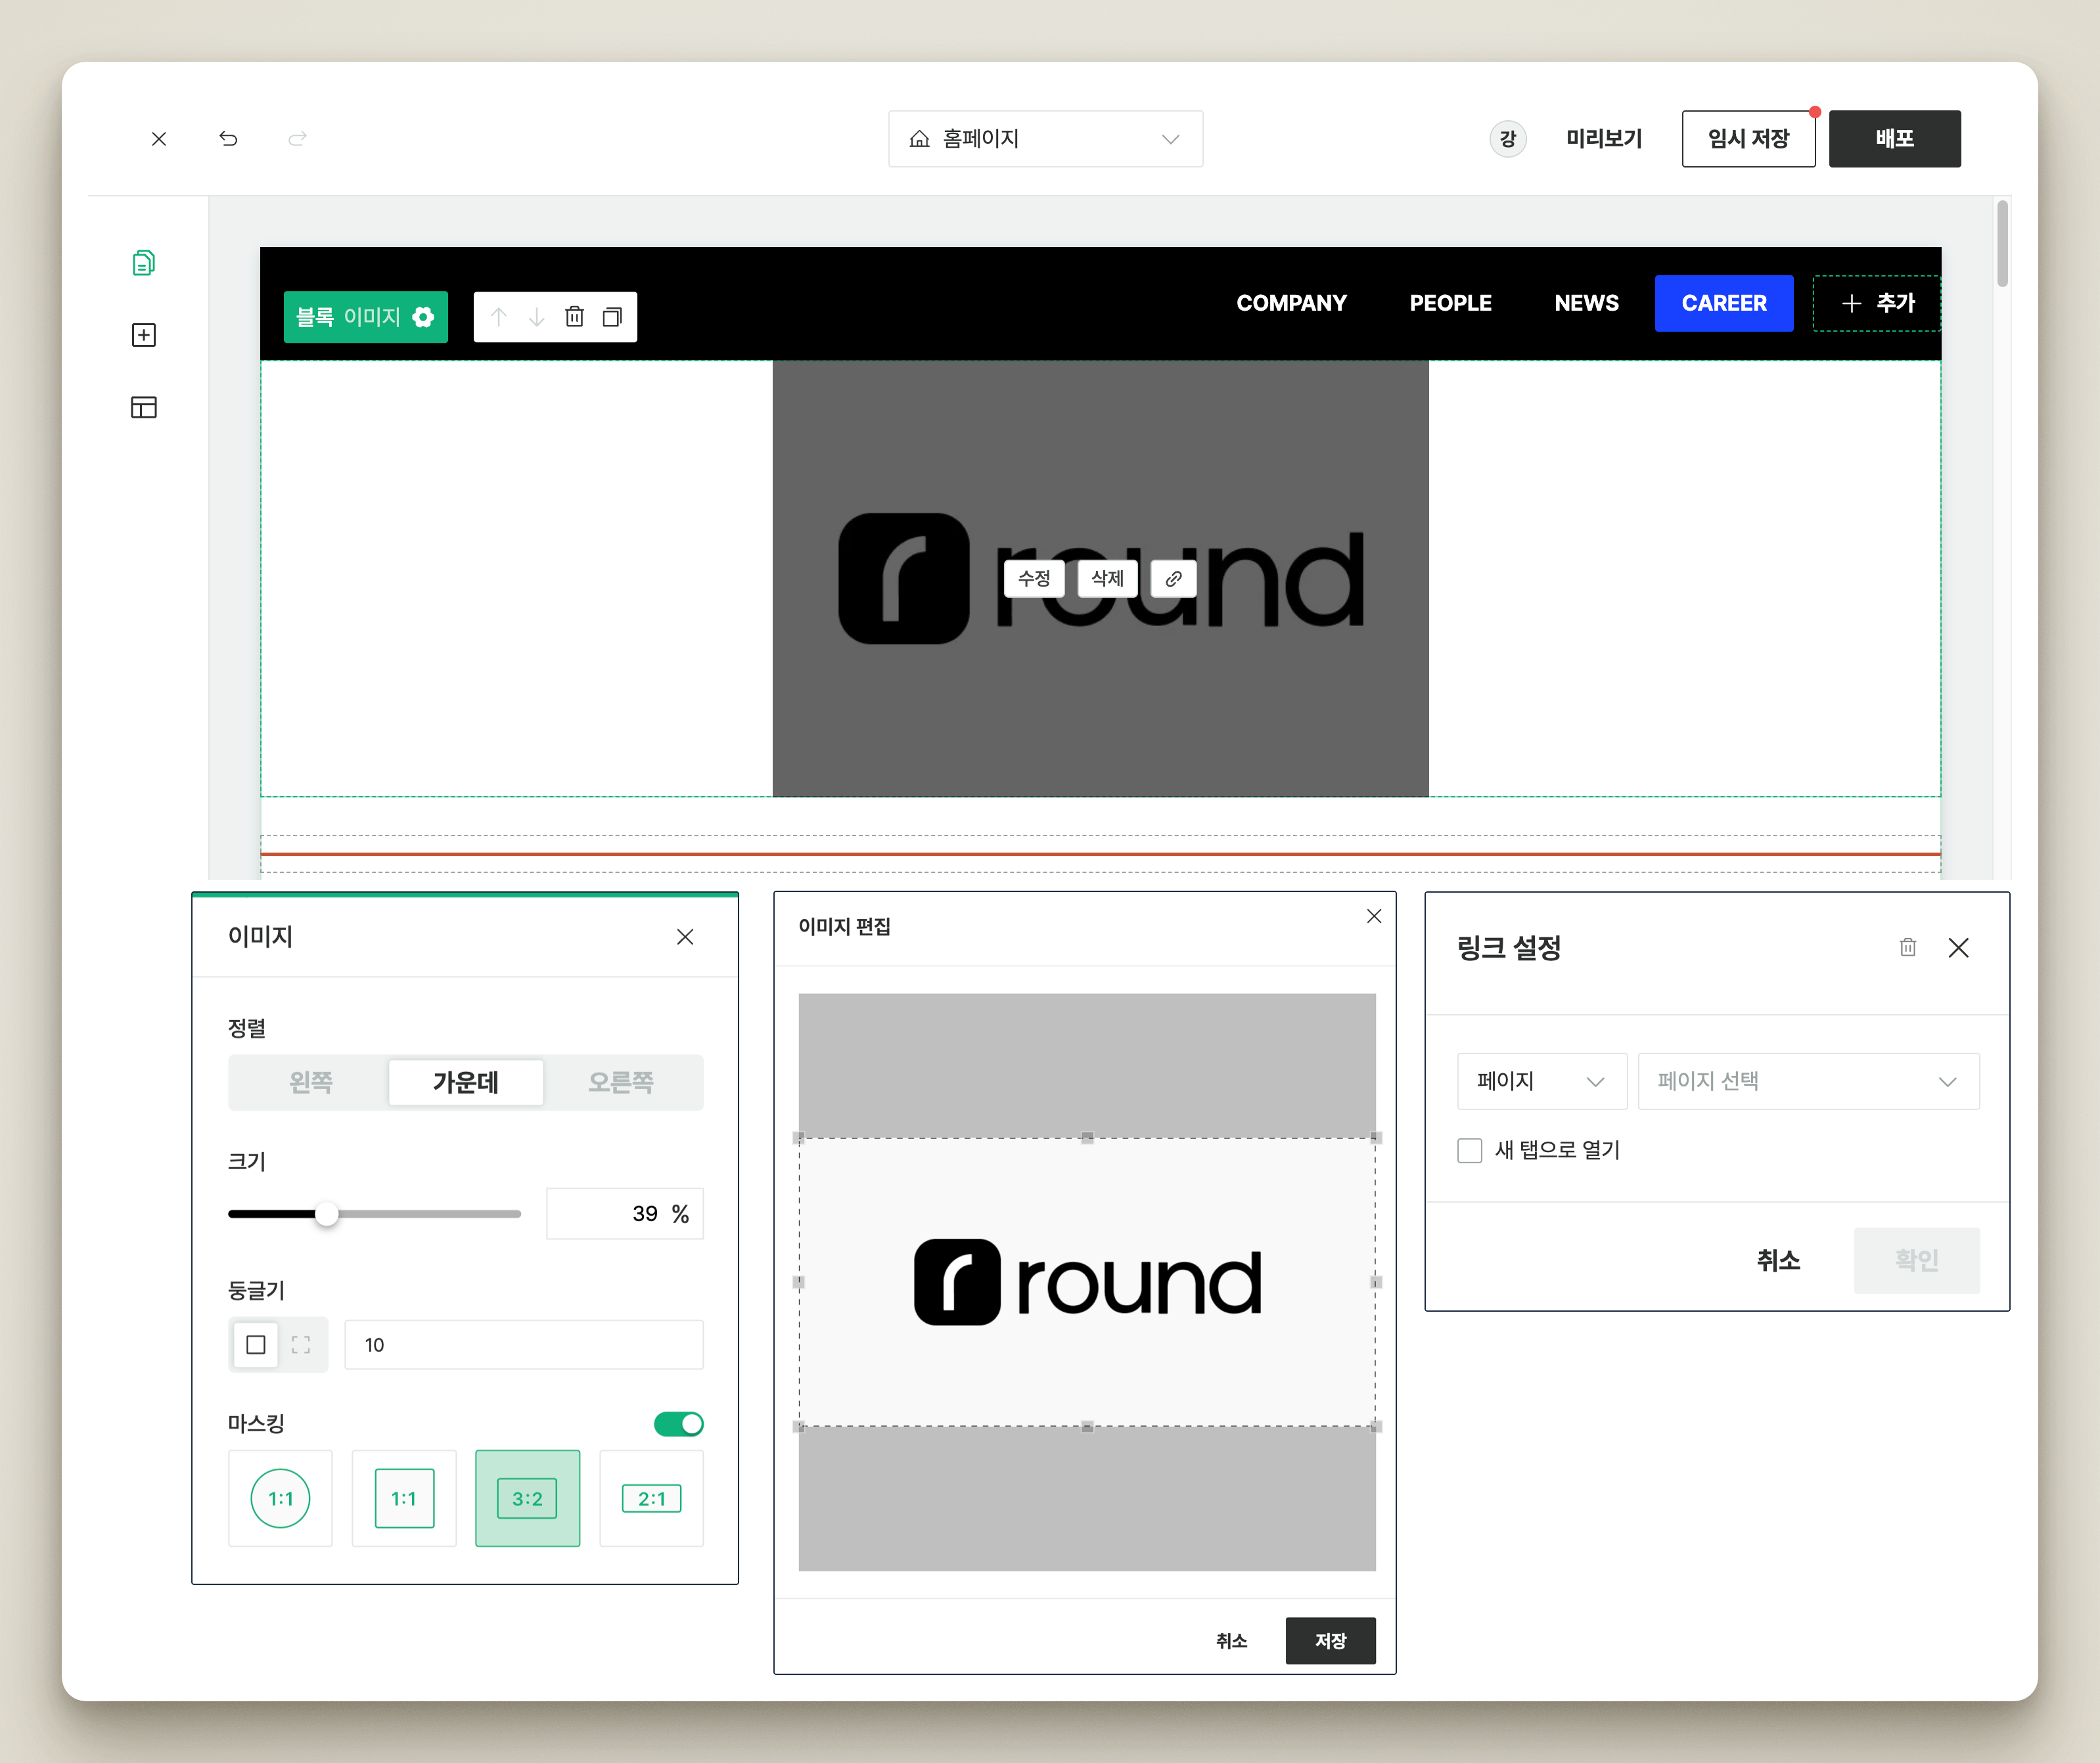Add a menu item with 추가

(x=1877, y=303)
